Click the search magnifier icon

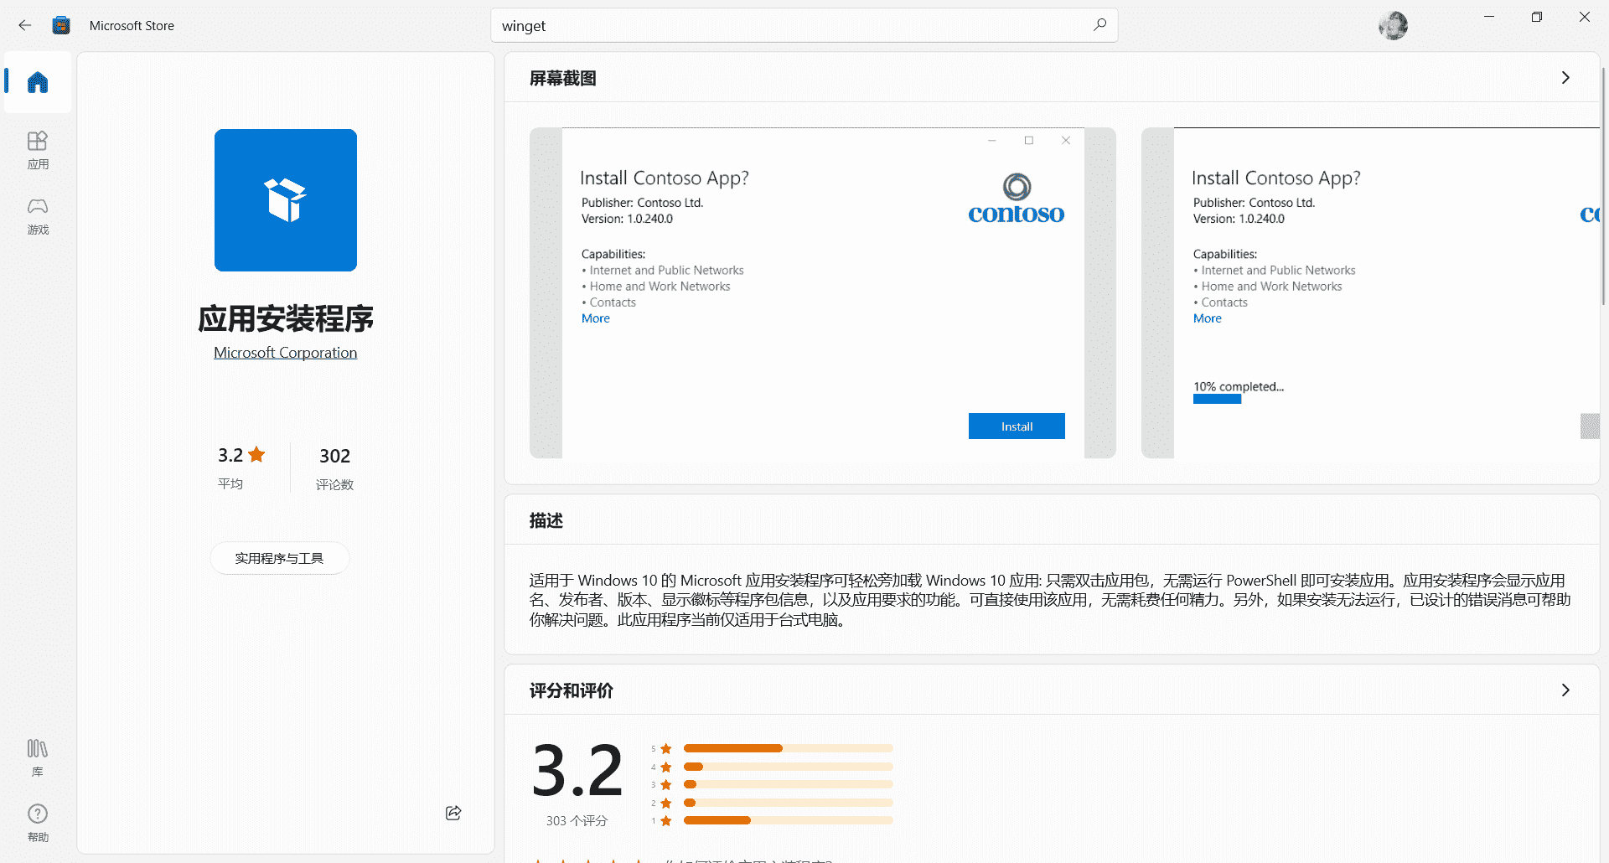(1099, 25)
